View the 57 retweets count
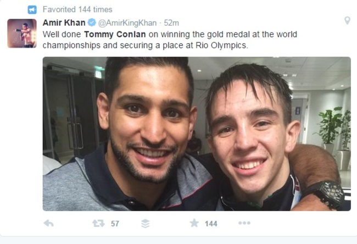Screen dimensions: 357x244 click(115, 224)
